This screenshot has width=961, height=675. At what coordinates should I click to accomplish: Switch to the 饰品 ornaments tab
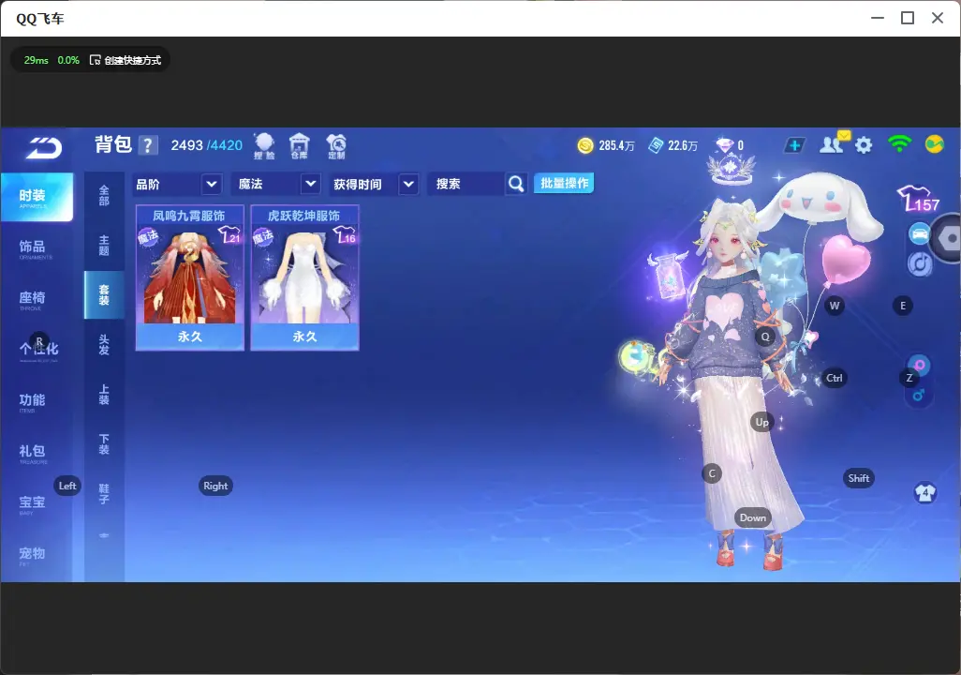34,248
